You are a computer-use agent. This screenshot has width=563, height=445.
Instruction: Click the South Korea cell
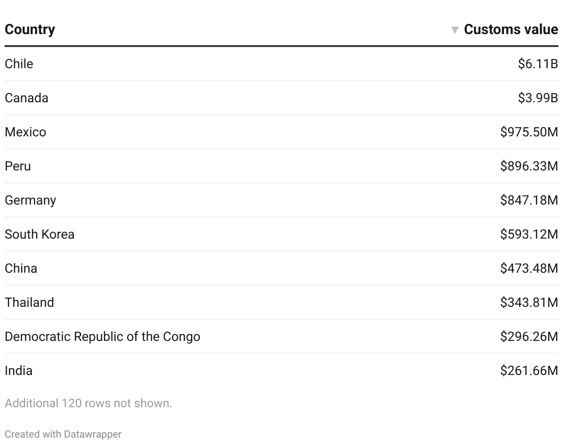pyautogui.click(x=39, y=234)
